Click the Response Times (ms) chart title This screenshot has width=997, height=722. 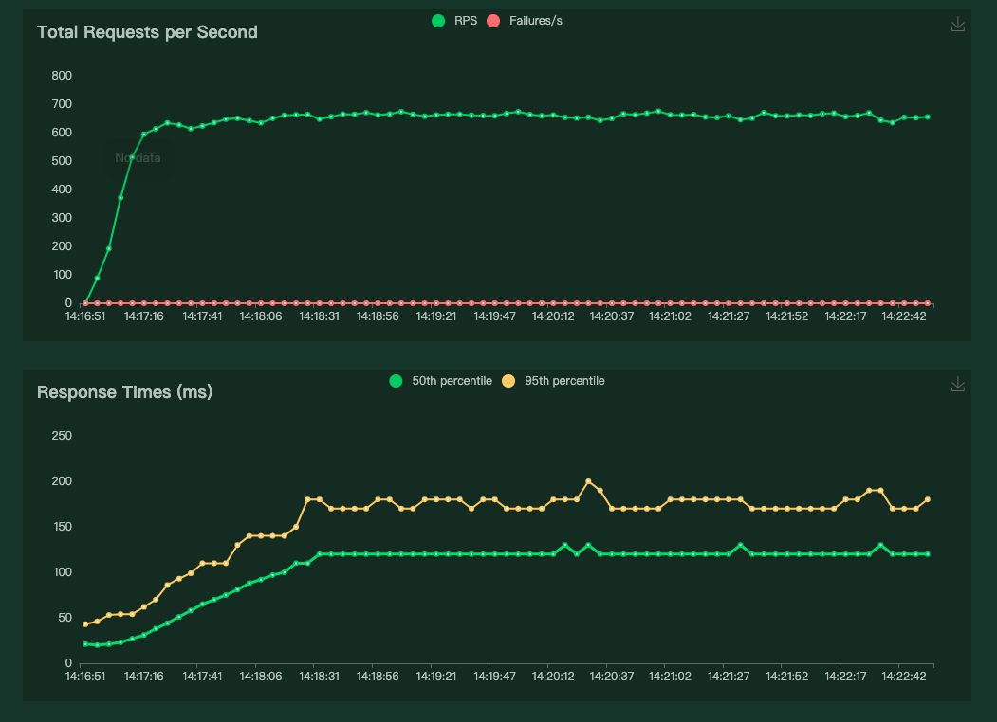pos(124,392)
